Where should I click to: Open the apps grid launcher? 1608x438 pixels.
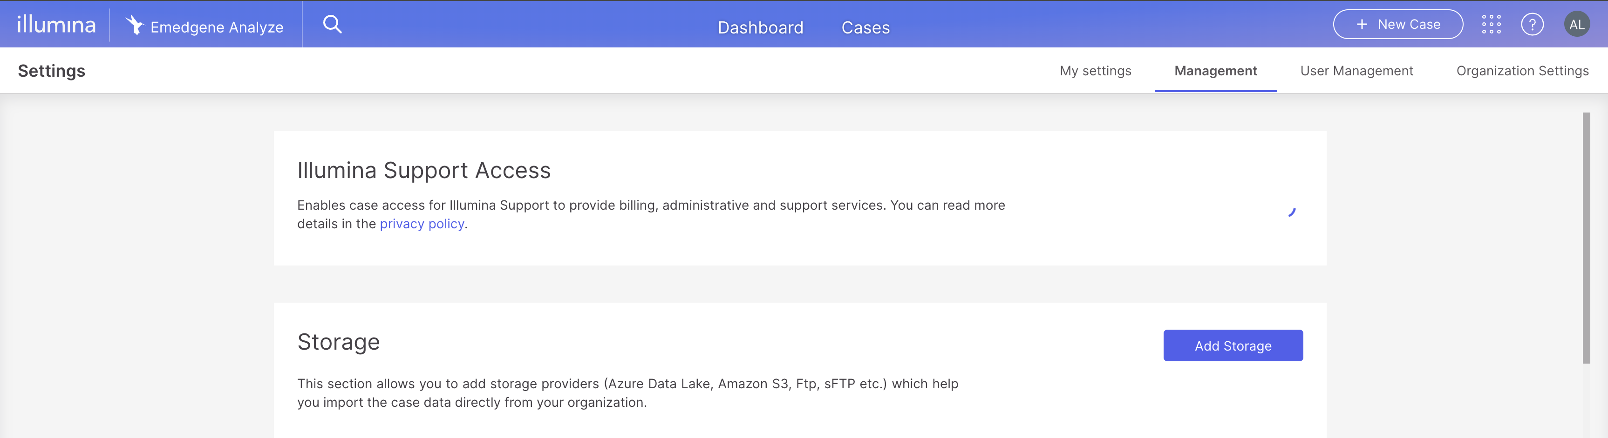click(x=1491, y=25)
